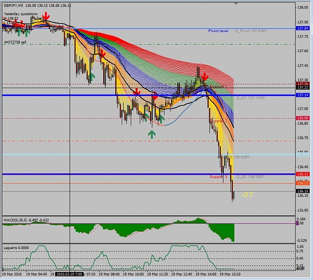Select the '#4722758 sell' order label
313x280 pixels.
tap(16, 42)
